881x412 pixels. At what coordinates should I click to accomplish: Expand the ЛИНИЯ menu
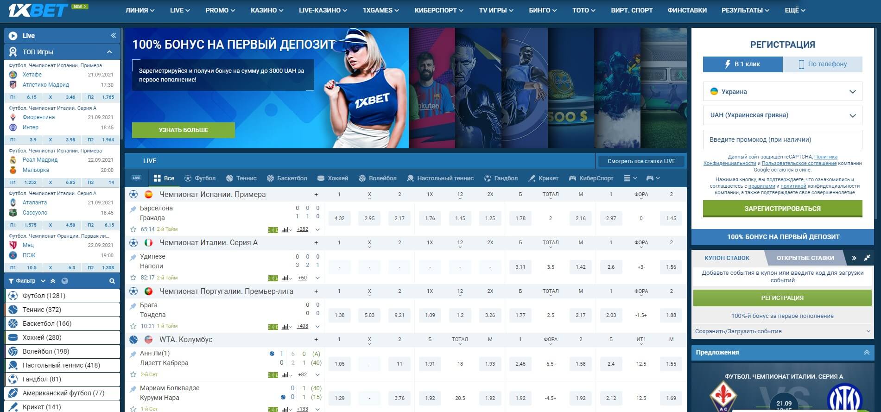[140, 10]
